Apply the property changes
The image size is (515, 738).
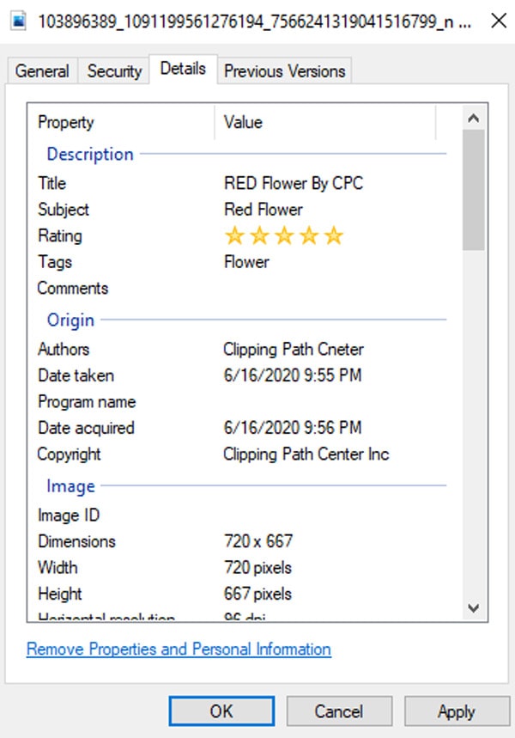(457, 711)
